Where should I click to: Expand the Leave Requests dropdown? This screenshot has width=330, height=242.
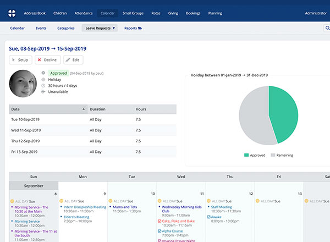pos(100,28)
